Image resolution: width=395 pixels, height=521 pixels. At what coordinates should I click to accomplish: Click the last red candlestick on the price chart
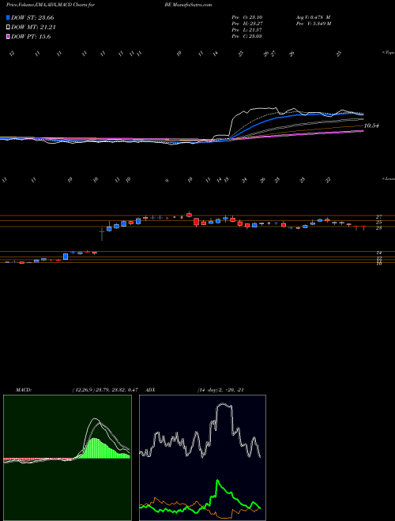[363, 227]
